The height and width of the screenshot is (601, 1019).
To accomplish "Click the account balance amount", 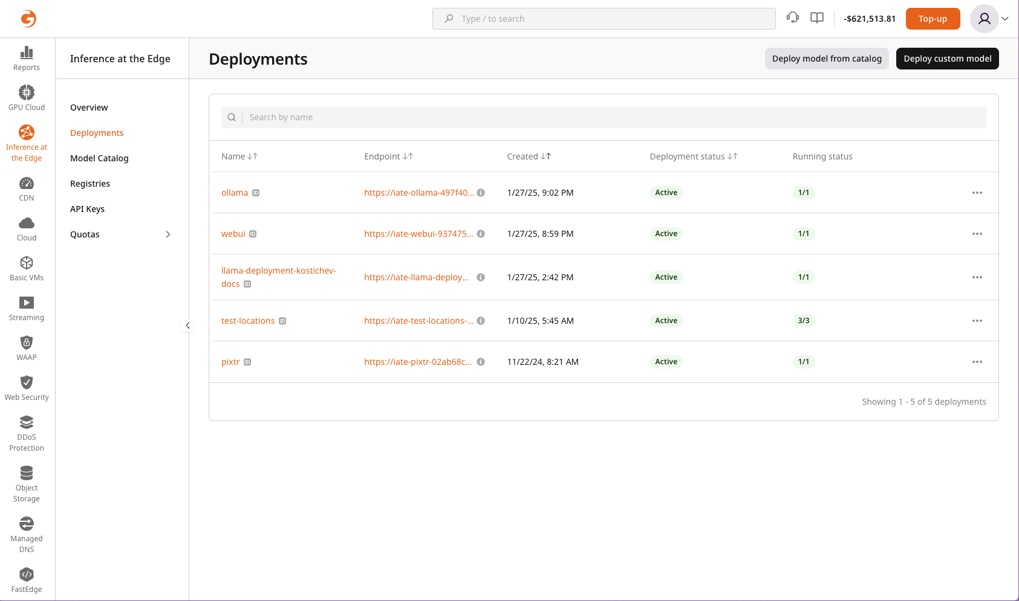I will [870, 19].
